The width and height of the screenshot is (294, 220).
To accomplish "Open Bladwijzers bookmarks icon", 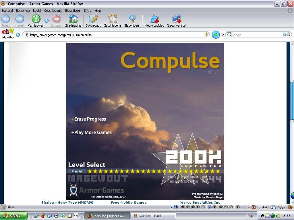I will pyautogui.click(x=132, y=19).
